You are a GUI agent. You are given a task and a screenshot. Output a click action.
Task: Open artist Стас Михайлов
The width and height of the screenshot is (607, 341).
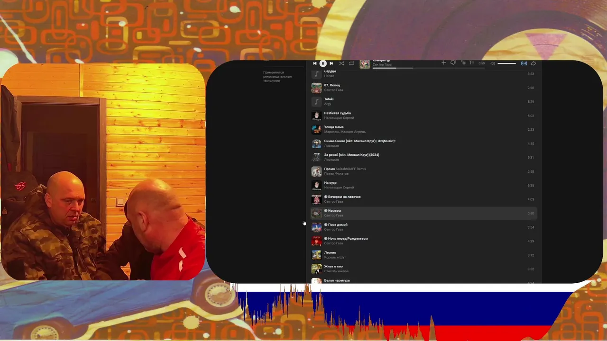coord(336,271)
